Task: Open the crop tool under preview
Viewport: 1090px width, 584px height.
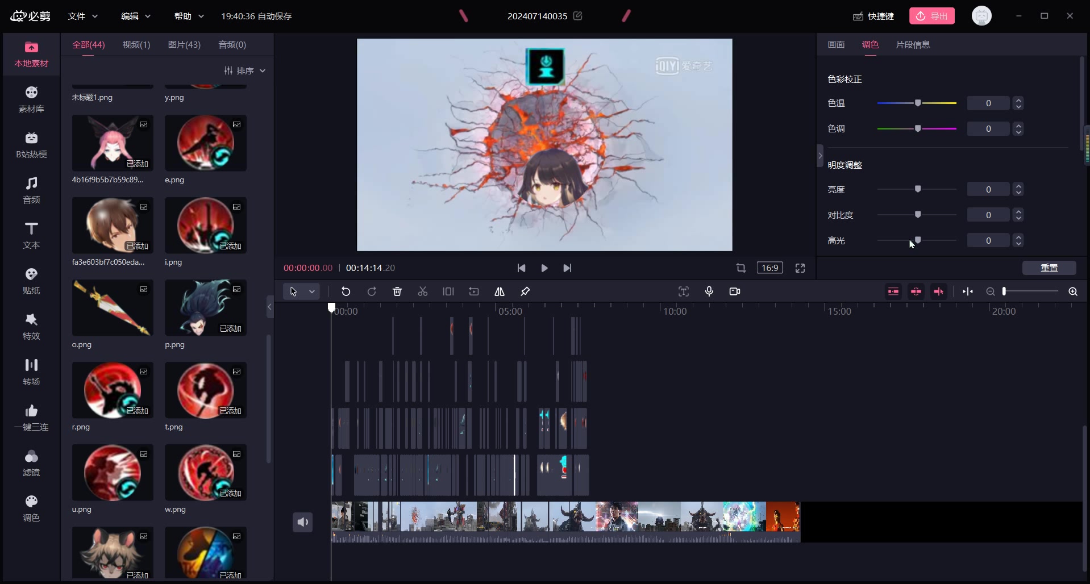Action: tap(741, 268)
